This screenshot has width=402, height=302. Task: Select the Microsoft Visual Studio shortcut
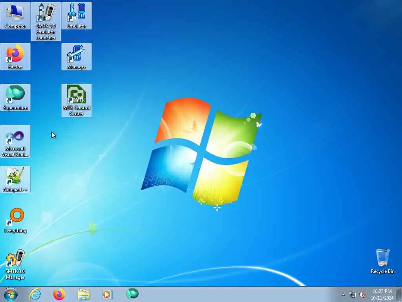[15, 141]
